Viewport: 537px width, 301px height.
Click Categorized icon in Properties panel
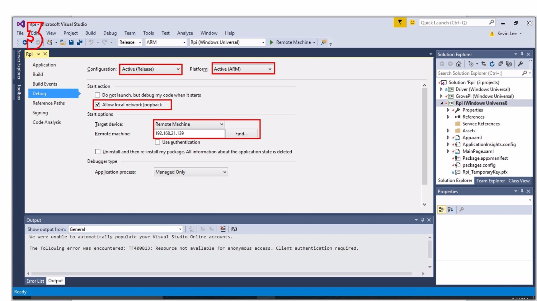tap(441, 210)
